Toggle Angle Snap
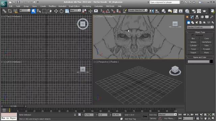216x121 pixels. click(x=108, y=11)
